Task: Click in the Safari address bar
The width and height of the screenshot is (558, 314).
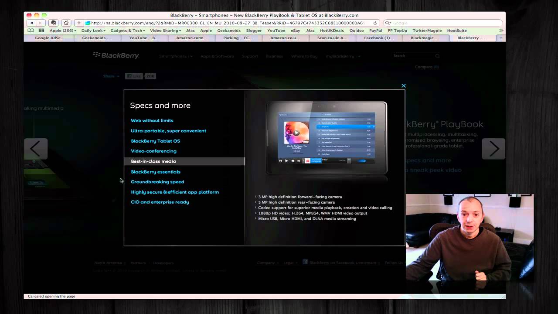Action: pos(231,23)
